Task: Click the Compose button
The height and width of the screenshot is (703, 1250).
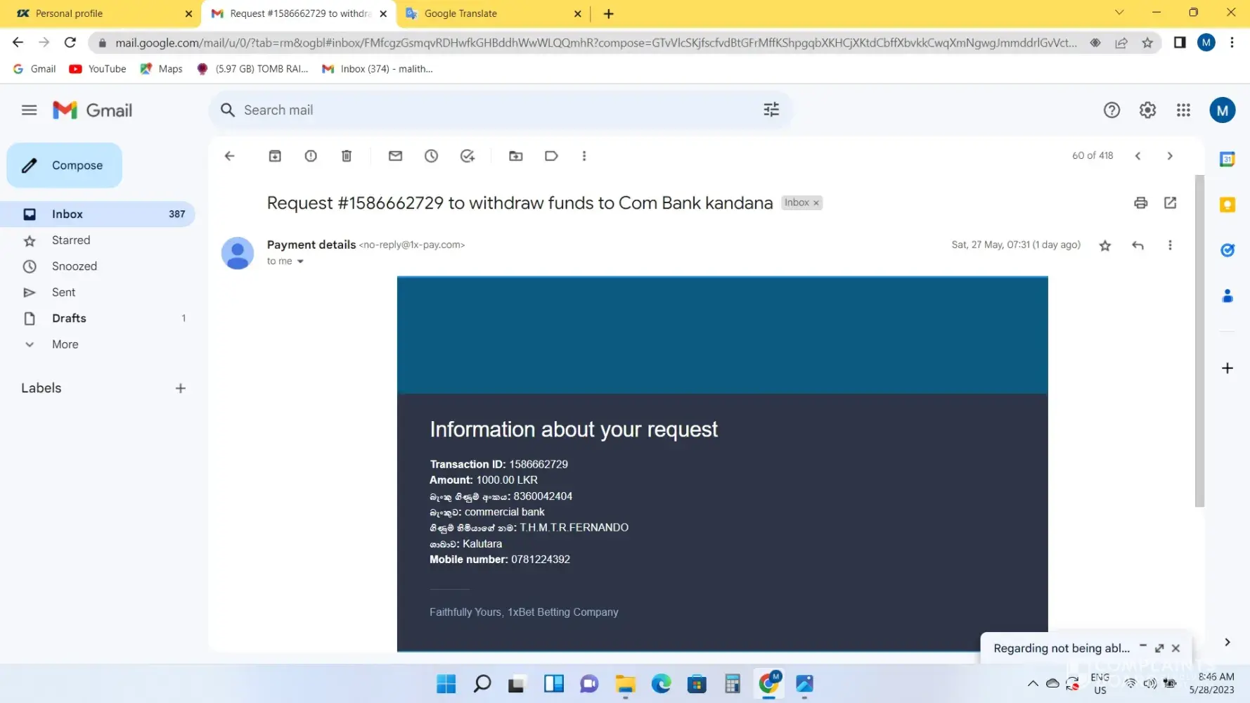Action: pos(65,165)
